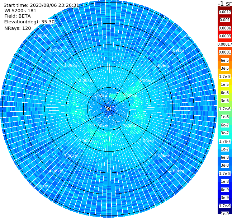Select the 6e-7 colorbar value
Image resolution: width=232 pixels, height=218 pixels.
point(225,125)
